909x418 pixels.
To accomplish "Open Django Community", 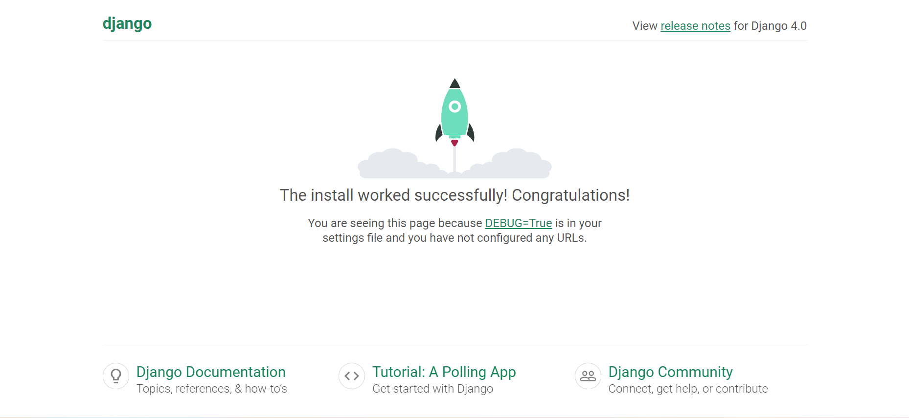I will click(x=670, y=372).
